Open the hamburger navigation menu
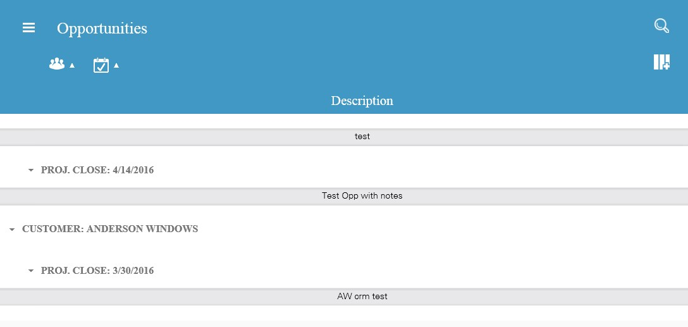Image resolution: width=688 pixels, height=327 pixels. pyautogui.click(x=28, y=28)
